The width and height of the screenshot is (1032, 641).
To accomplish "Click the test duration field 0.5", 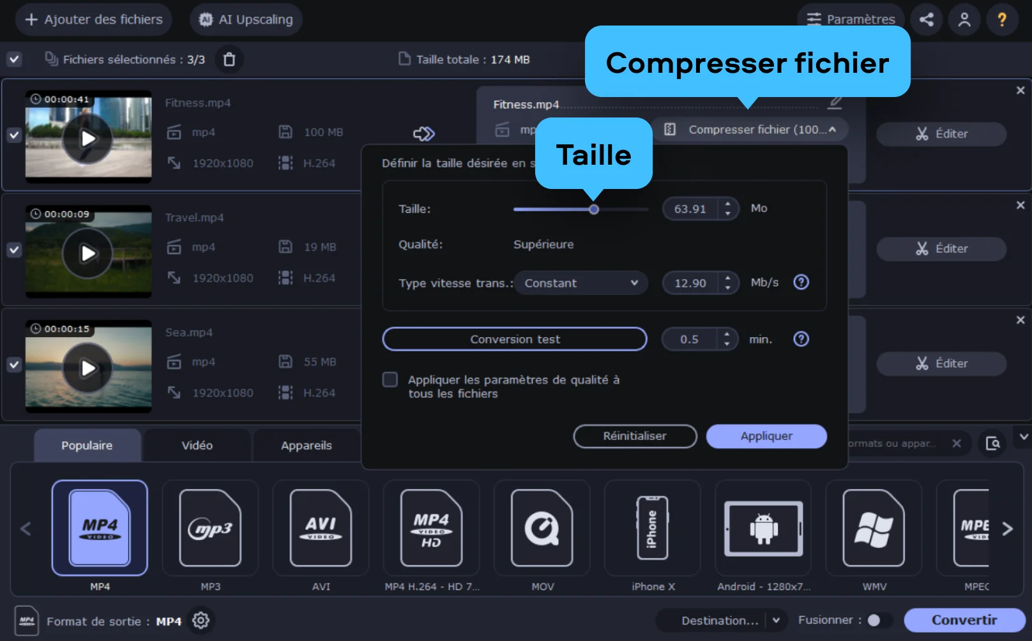I will (689, 339).
